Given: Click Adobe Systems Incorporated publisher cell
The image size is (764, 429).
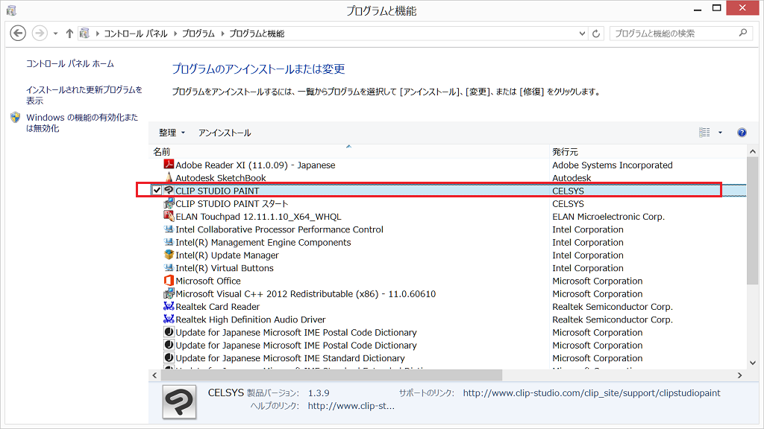Looking at the screenshot, I should pos(613,165).
